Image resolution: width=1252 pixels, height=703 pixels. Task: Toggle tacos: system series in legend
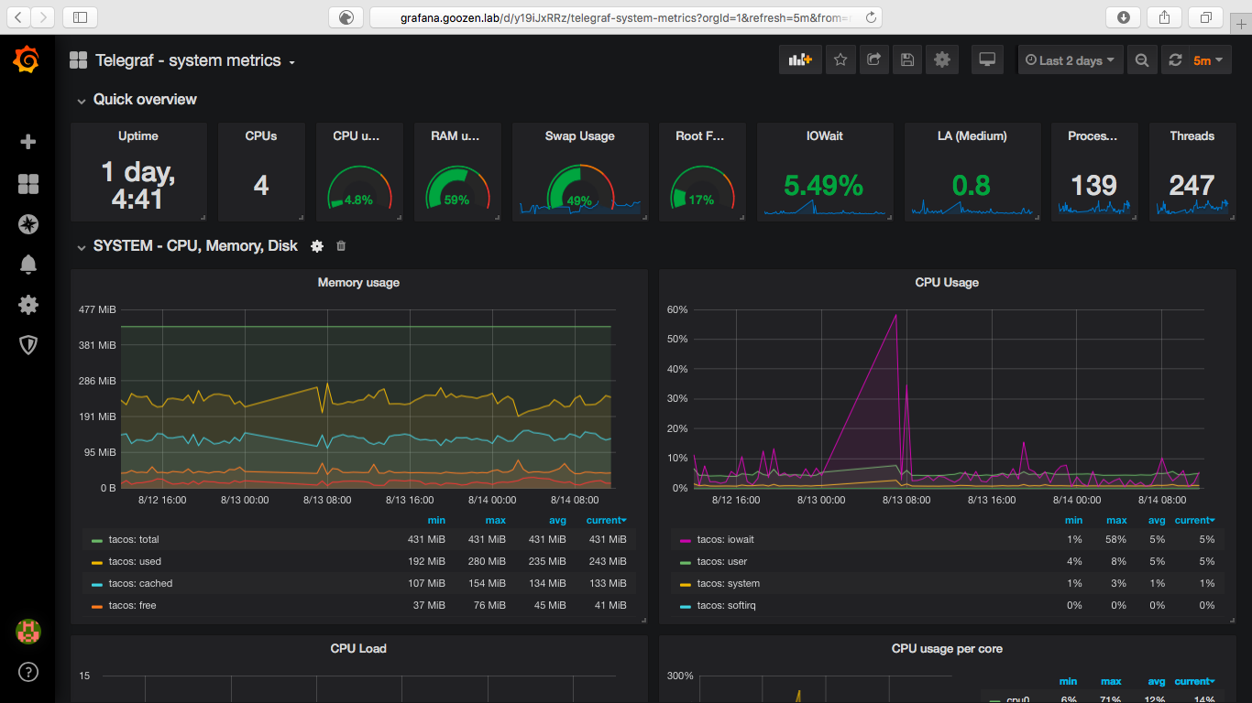pos(728,583)
